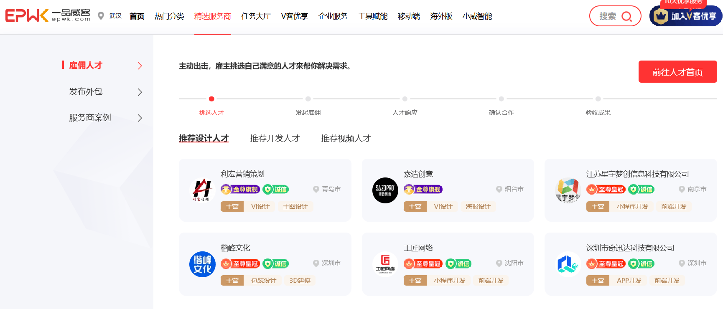Click 诚信 badge of 江苏星宇梦创

click(x=642, y=190)
